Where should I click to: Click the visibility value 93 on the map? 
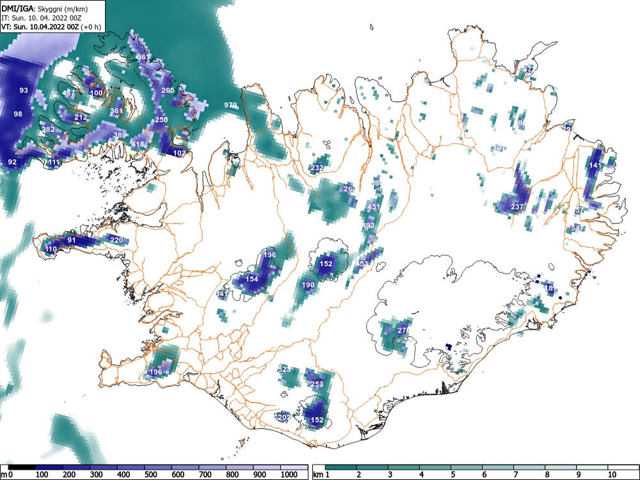coord(24,90)
